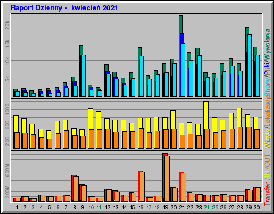The width and height of the screenshot is (274, 214).
Task: Click day label 25 on the x-axis
Action: coord(215,208)
